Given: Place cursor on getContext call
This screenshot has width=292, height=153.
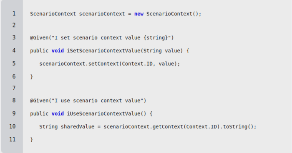Looking at the screenshot, I should click(168, 127).
